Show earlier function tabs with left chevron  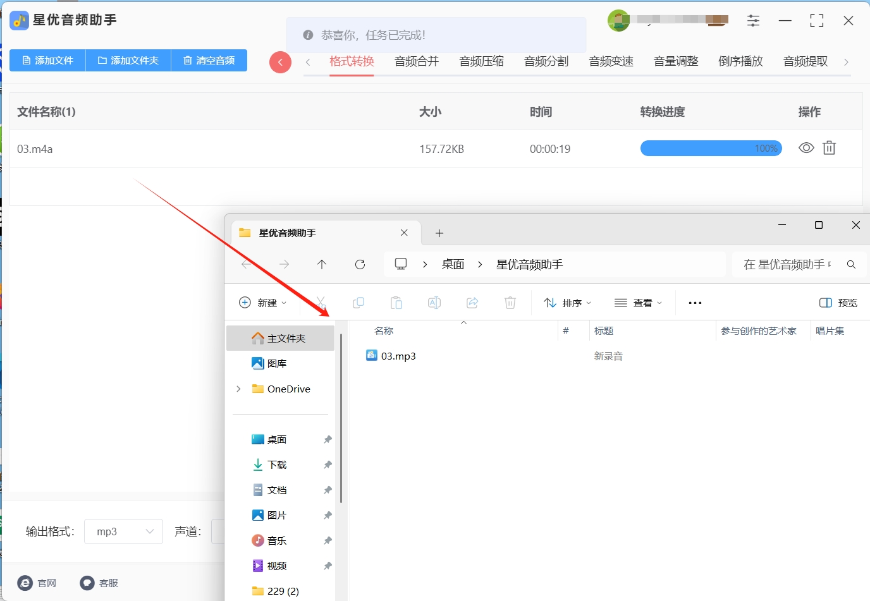point(308,62)
